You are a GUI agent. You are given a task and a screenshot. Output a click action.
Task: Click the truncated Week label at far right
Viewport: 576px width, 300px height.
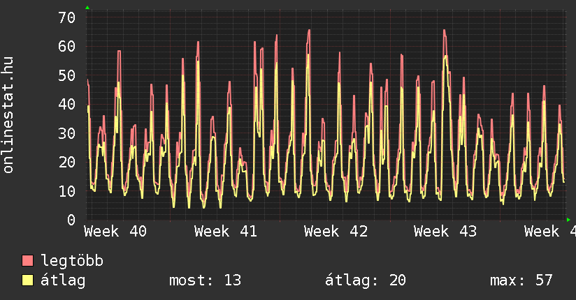point(548,232)
